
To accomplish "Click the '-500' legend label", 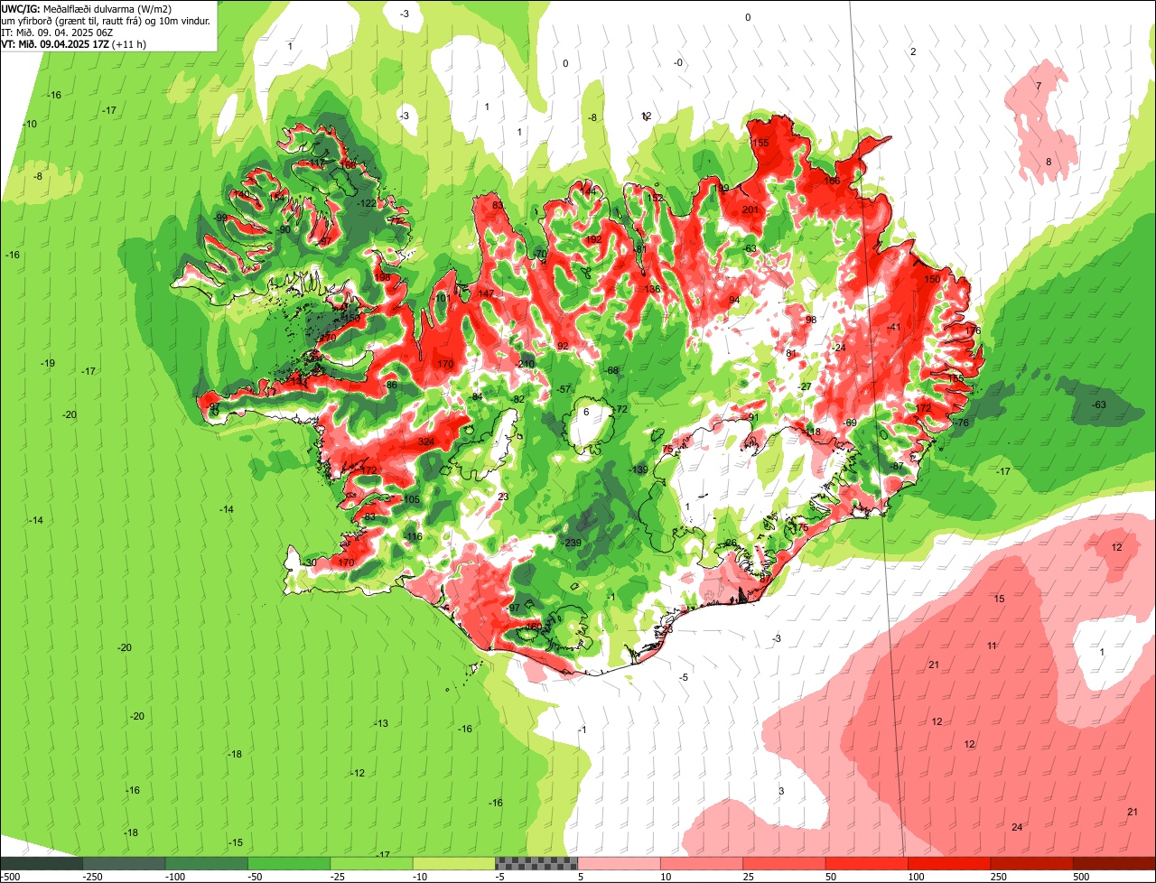I will point(10,877).
